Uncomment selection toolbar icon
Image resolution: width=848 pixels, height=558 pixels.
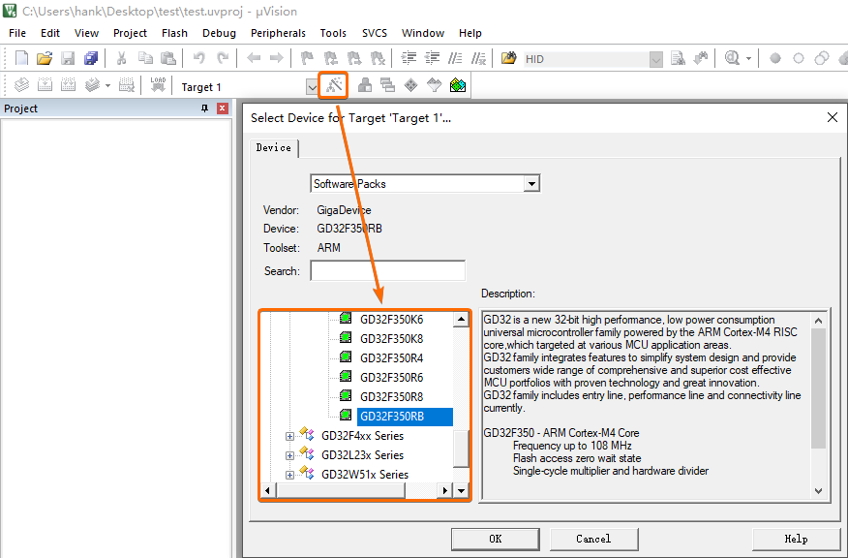tap(478, 58)
